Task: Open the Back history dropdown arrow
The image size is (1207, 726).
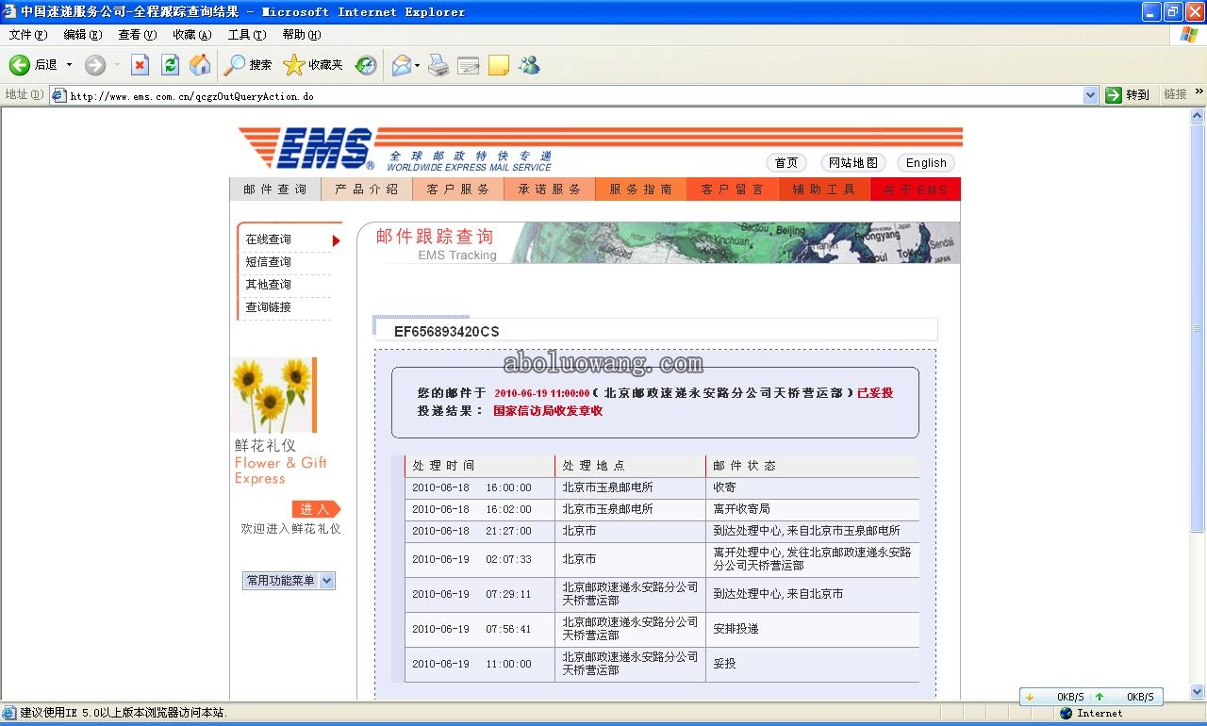Action: [69, 65]
